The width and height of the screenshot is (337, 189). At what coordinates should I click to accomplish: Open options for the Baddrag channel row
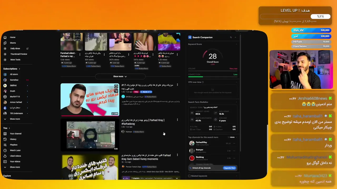[x=234, y=158]
